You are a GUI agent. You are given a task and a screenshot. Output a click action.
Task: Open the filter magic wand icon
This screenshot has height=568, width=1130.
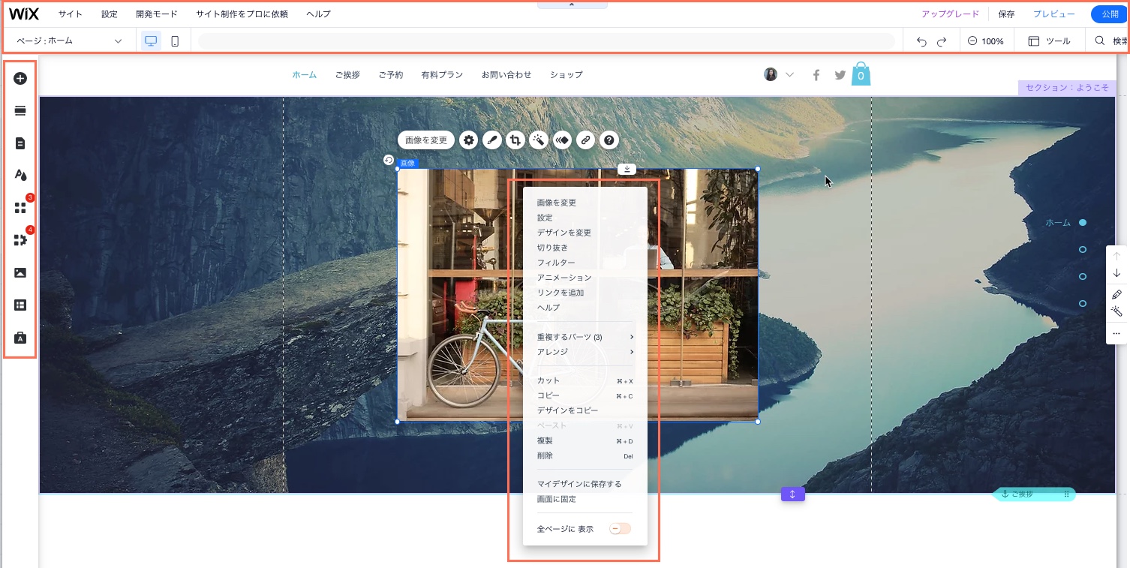pos(539,140)
